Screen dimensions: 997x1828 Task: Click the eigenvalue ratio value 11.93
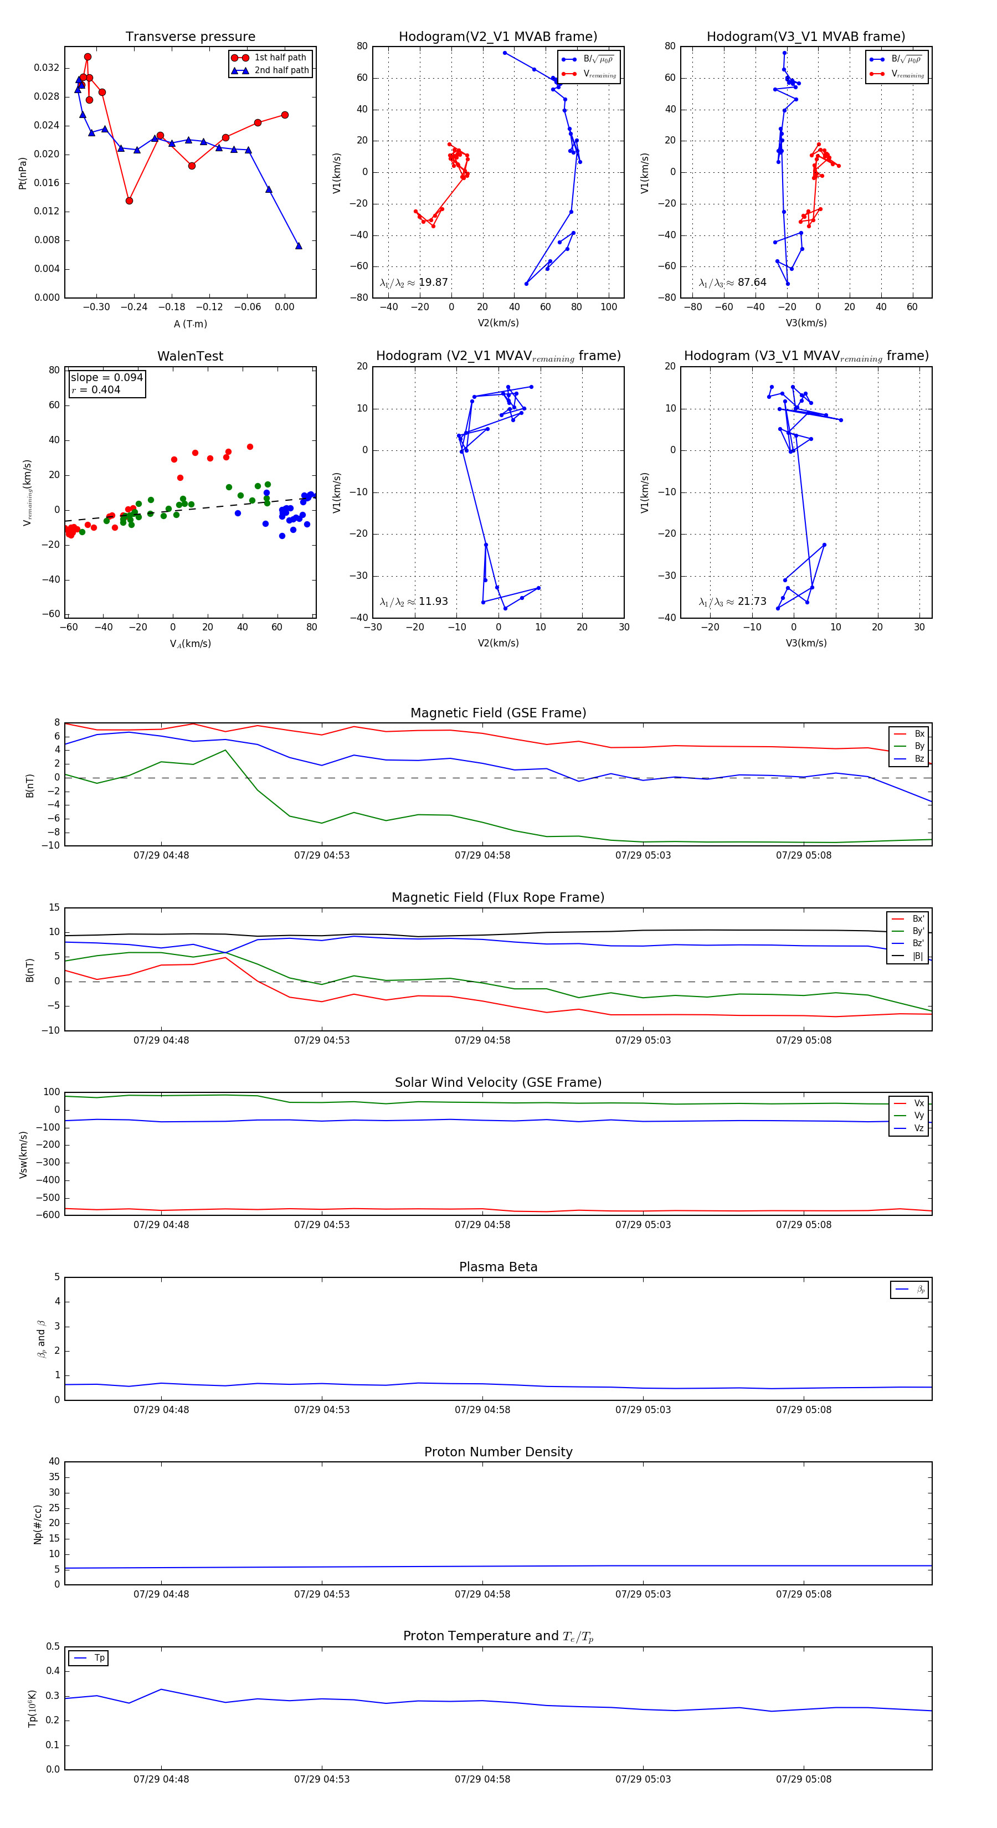point(433,602)
